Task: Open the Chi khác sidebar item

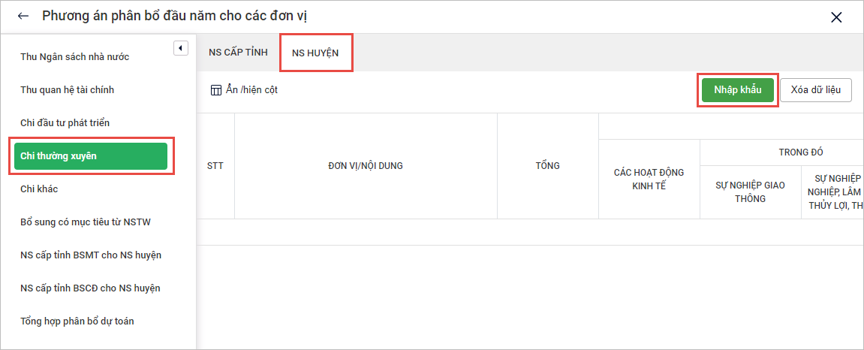Action: (x=39, y=189)
